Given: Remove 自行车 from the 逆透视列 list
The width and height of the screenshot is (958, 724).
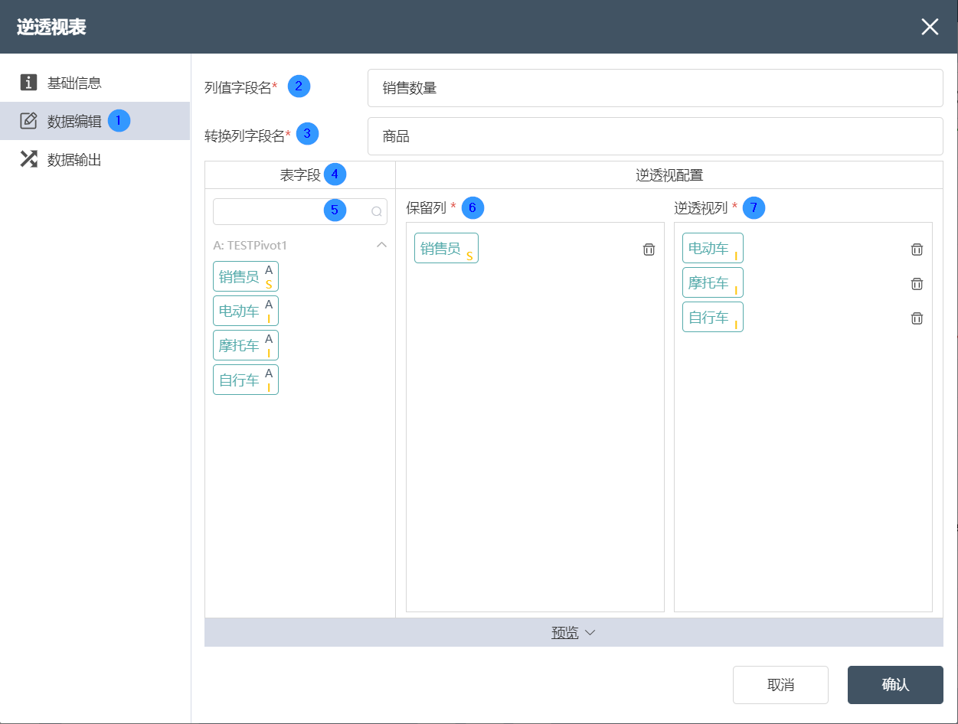Looking at the screenshot, I should (917, 318).
